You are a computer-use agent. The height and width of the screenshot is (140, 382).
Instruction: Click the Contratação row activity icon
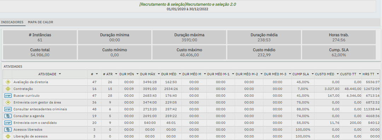pos(8,89)
